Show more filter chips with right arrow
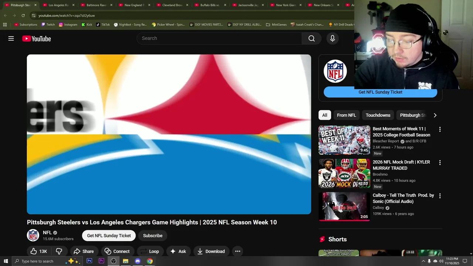Image resolution: width=473 pixels, height=266 pixels. tap(435, 115)
